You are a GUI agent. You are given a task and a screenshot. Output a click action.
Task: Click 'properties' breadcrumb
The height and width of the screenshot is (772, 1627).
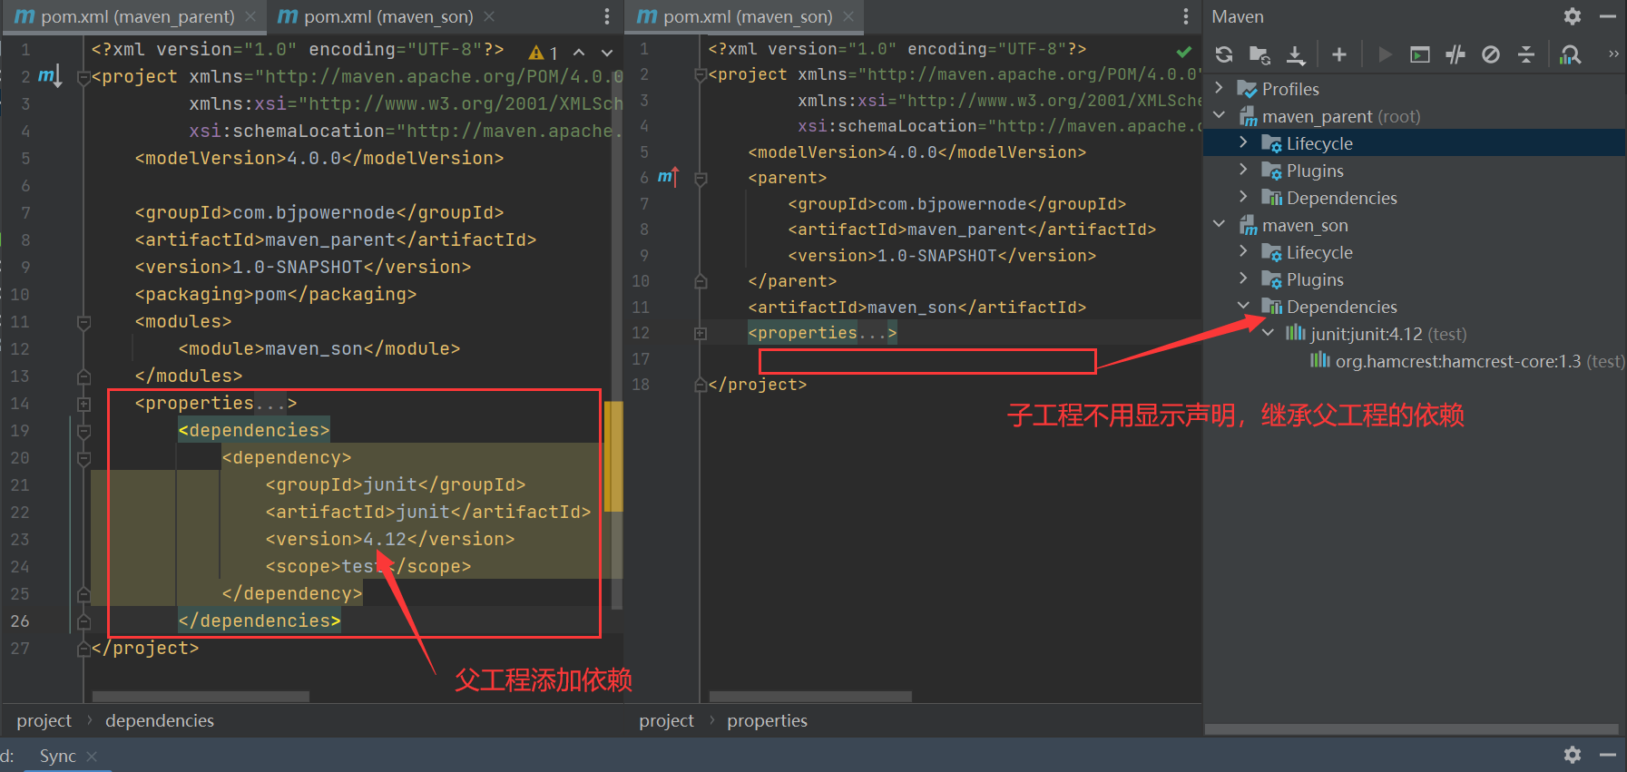[767, 720]
